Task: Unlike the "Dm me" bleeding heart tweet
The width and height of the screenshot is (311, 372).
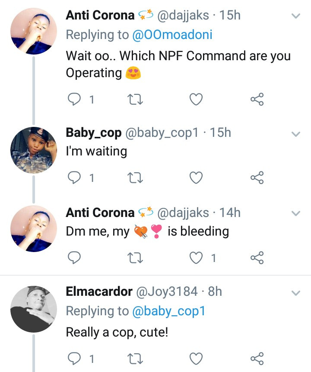Action: [197, 258]
